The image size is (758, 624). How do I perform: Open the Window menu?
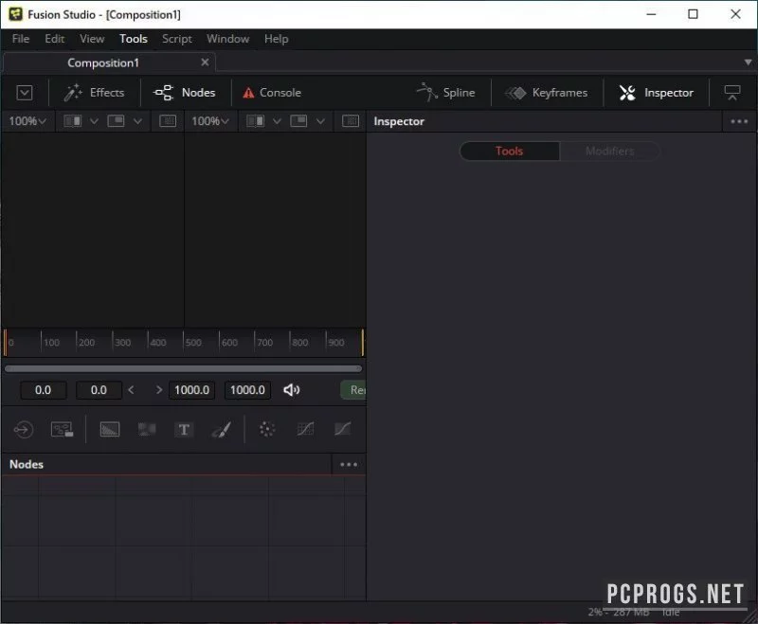[228, 39]
